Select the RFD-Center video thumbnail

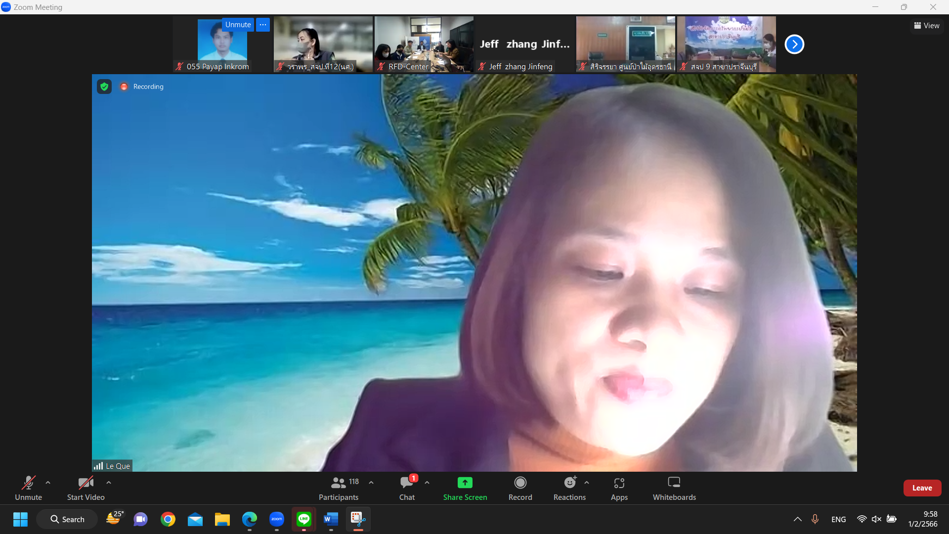pyautogui.click(x=424, y=44)
